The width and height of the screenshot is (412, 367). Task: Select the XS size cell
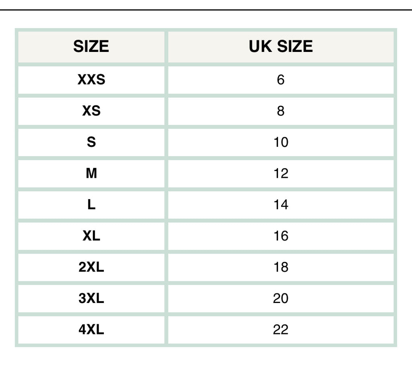pos(91,111)
